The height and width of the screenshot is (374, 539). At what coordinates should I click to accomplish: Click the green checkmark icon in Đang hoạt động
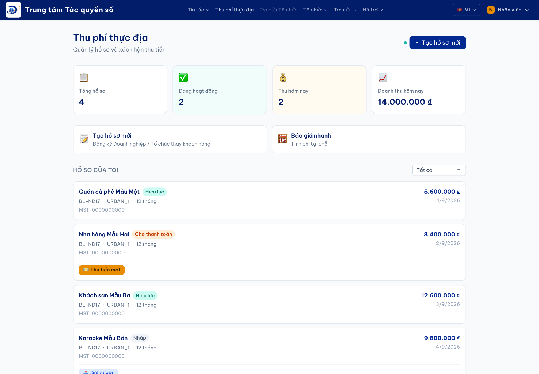pyautogui.click(x=183, y=78)
